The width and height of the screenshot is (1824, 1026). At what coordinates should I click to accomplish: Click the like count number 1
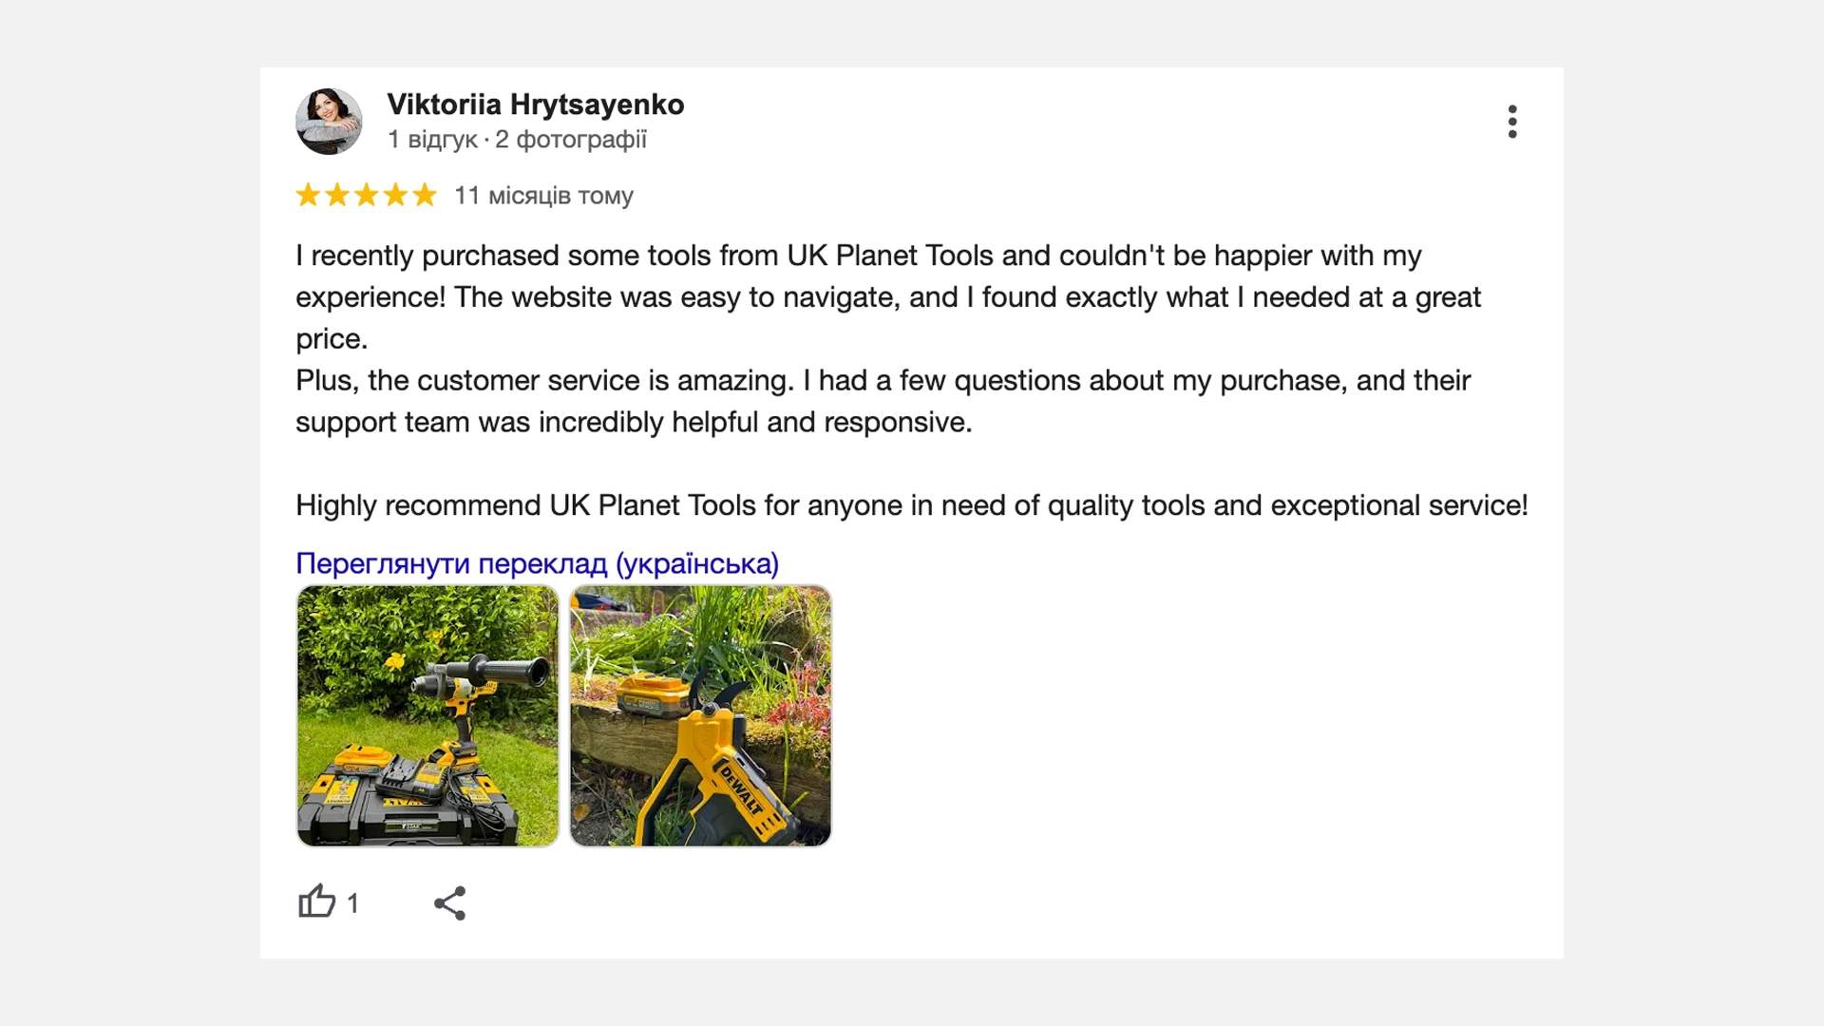pos(353,902)
